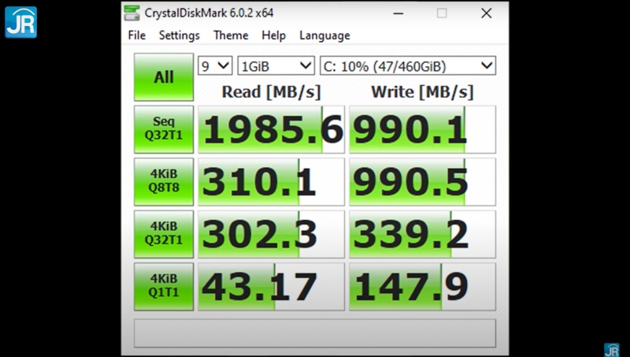The width and height of the screenshot is (630, 357).
Task: Open the test count dropdown showing 9
Action: coord(215,65)
